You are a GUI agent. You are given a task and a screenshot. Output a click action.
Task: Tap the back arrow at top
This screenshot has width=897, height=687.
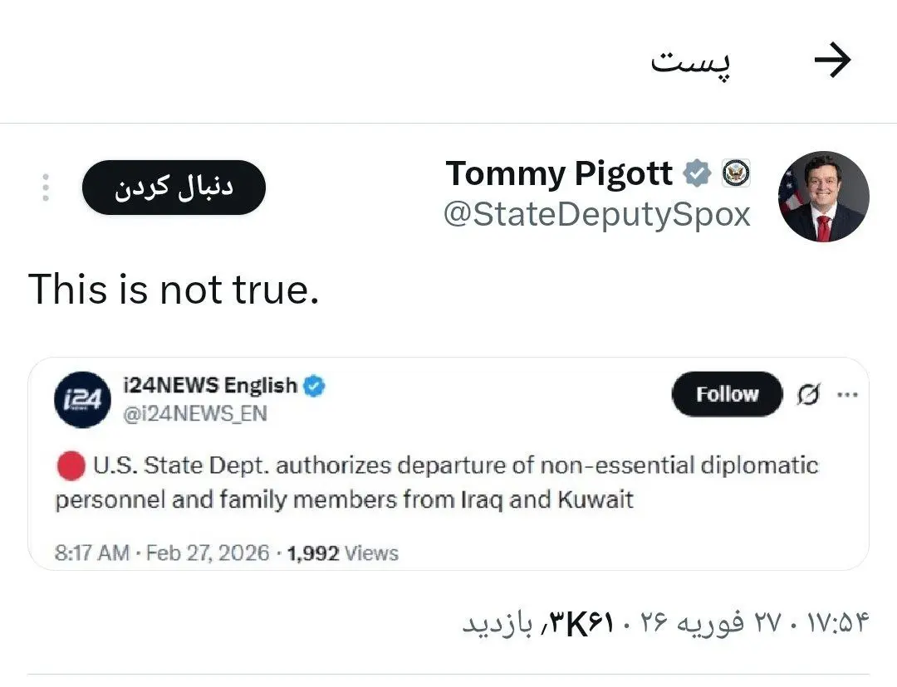(x=833, y=61)
